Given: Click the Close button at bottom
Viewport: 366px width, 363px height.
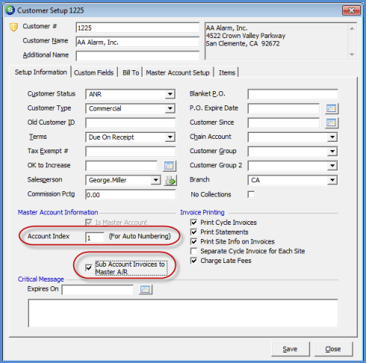Looking at the screenshot, I should (333, 349).
